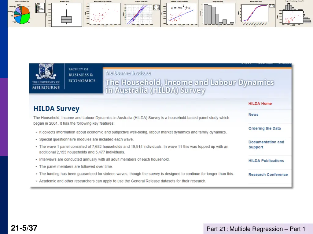Click the empirical CDF curve thumbnail

click(256, 13)
